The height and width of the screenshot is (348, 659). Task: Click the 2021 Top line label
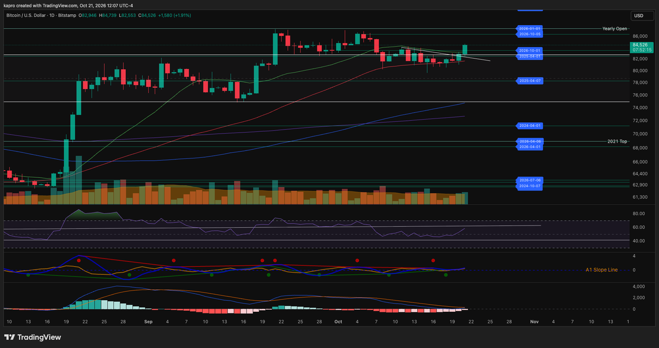click(x=617, y=141)
